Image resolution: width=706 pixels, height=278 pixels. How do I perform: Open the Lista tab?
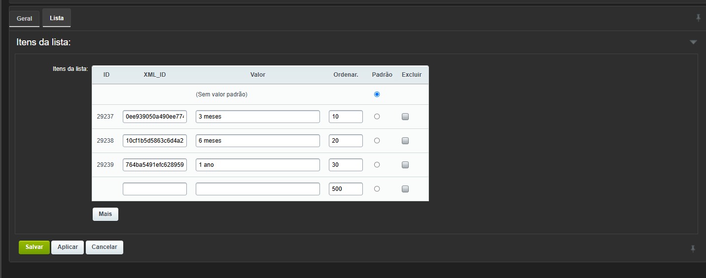click(57, 18)
